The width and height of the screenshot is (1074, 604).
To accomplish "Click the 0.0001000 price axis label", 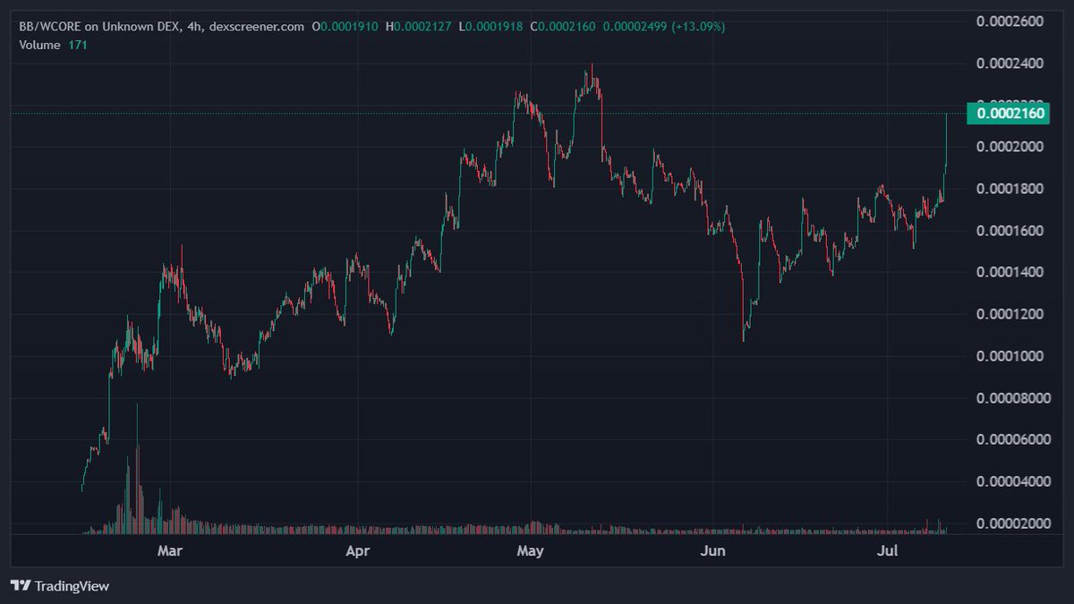I will tap(1011, 356).
